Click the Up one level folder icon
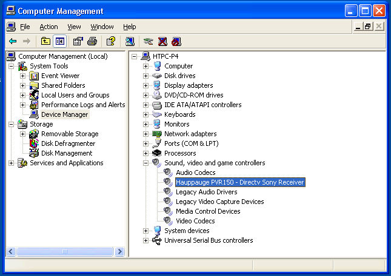Image resolution: width=391 pixels, height=276 pixels. coord(45,41)
